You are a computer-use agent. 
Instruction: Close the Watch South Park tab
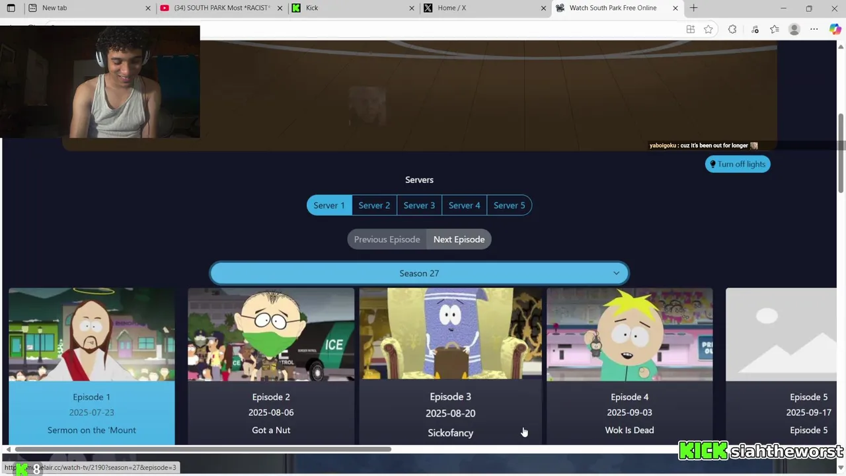pos(675,8)
